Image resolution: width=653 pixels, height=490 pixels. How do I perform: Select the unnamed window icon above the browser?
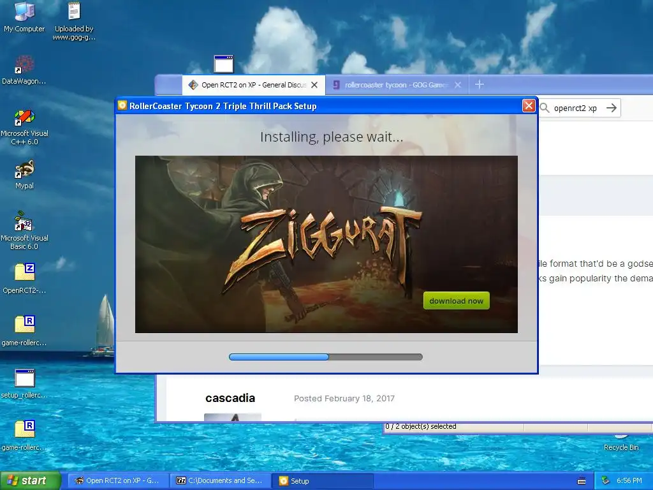coord(224,64)
